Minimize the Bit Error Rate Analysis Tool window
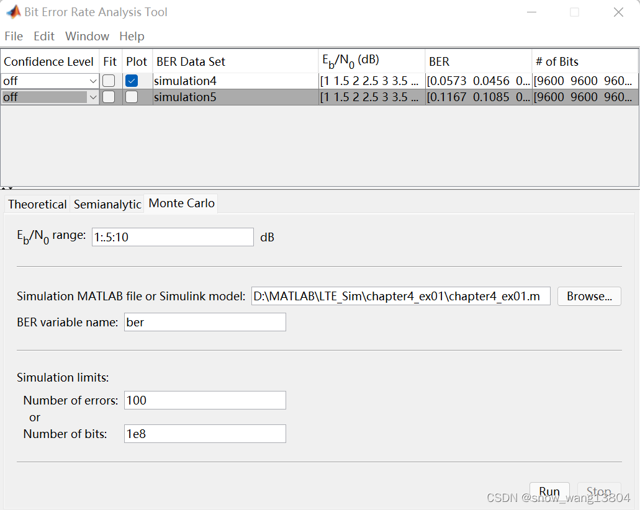640x510 pixels. tap(531, 12)
